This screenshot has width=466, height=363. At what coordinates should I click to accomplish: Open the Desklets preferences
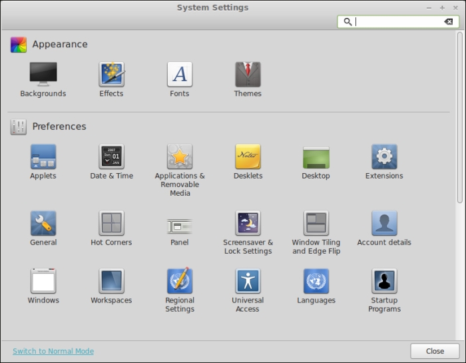pyautogui.click(x=248, y=162)
